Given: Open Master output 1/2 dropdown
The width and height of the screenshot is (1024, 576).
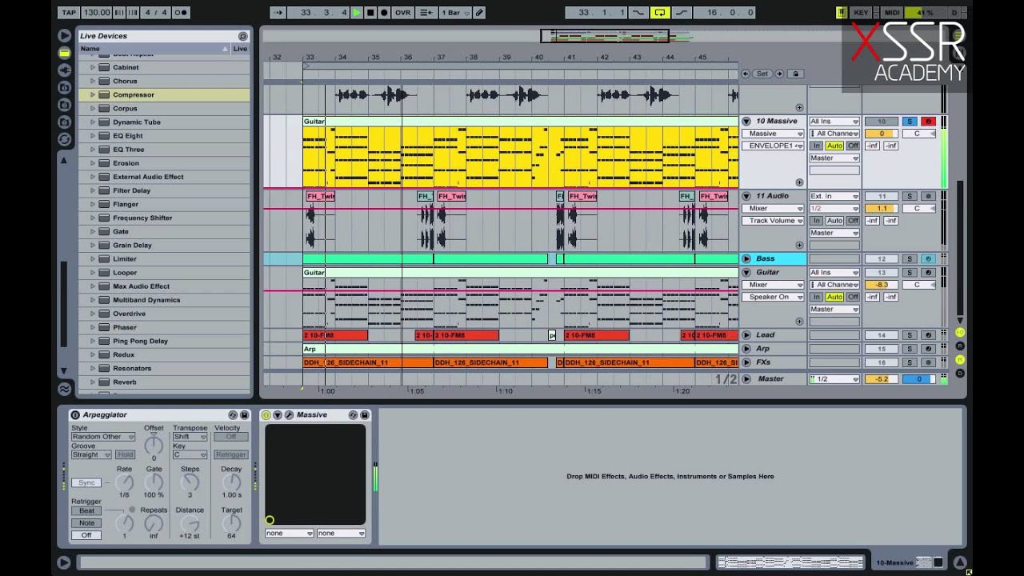Looking at the screenshot, I should (834, 379).
